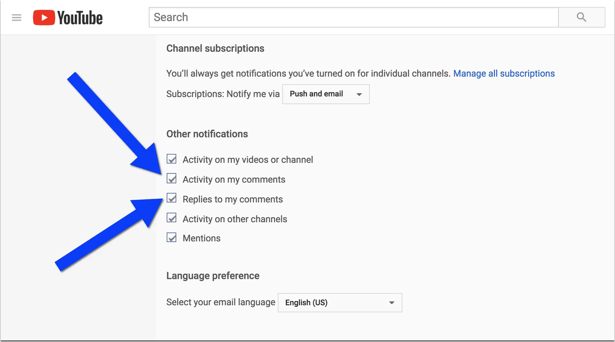This screenshot has height=342, width=615.
Task: Toggle Replies to my comments checkbox
Action: click(x=171, y=198)
